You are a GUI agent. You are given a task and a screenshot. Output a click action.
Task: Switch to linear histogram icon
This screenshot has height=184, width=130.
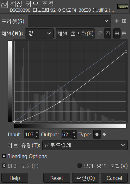pyautogui.click(x=117, y=33)
